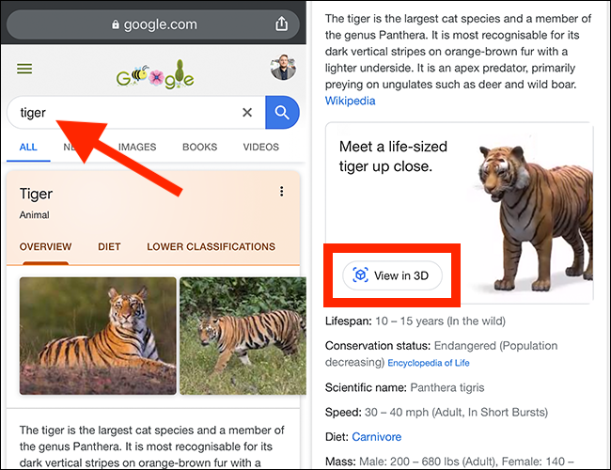Open the account profile picture
The height and width of the screenshot is (470, 611).
point(283,69)
